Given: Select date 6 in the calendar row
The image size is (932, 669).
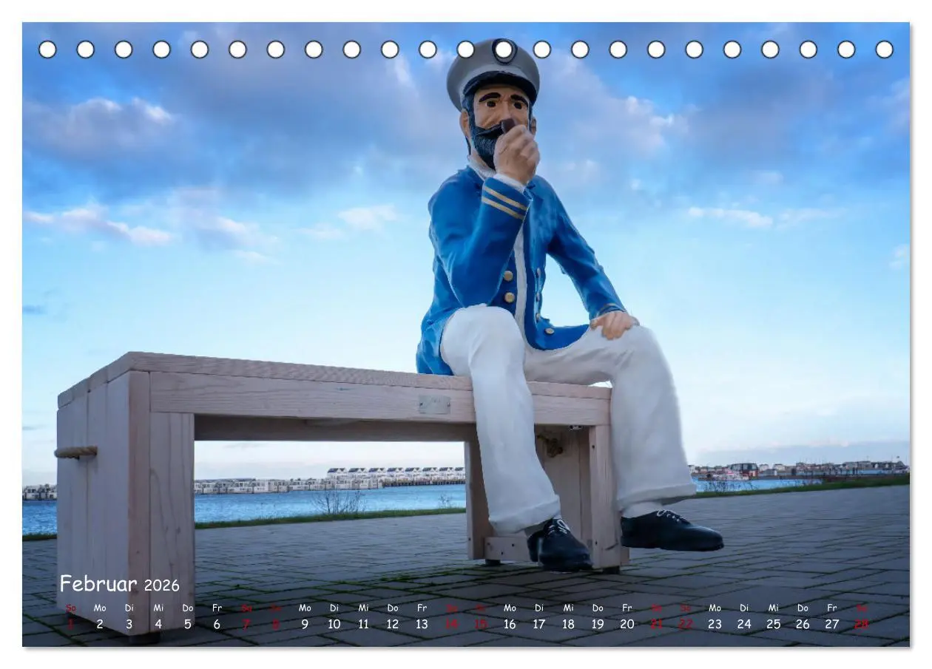Looking at the screenshot, I should click(217, 624).
